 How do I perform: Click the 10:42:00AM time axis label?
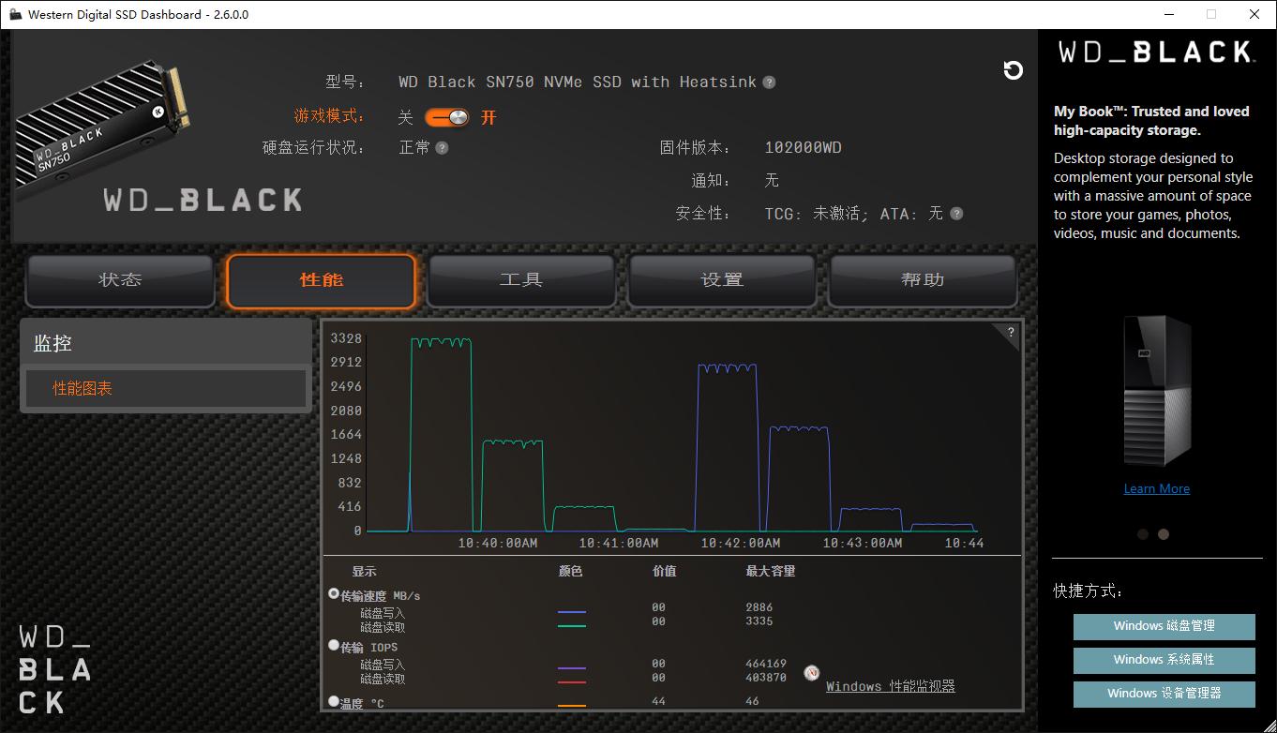740,543
